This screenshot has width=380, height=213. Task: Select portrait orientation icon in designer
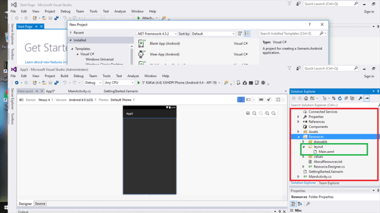(x=241, y=99)
